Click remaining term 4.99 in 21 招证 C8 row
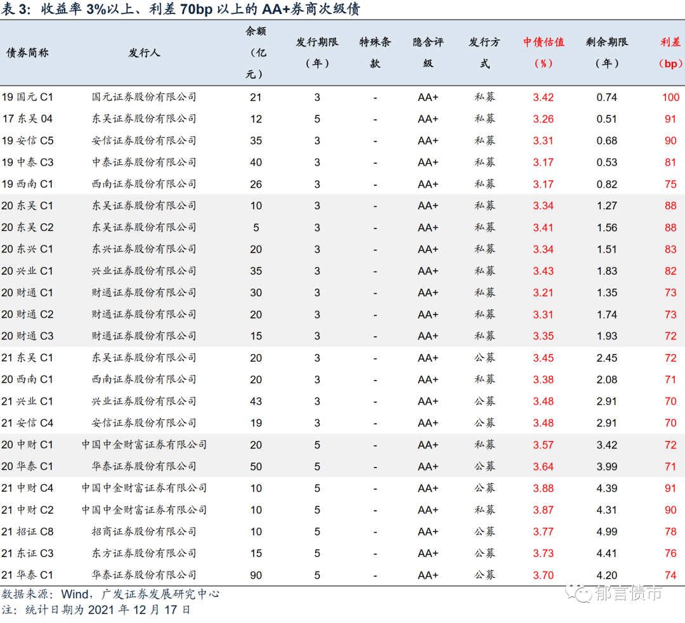The height and width of the screenshot is (623, 685). [x=607, y=532]
